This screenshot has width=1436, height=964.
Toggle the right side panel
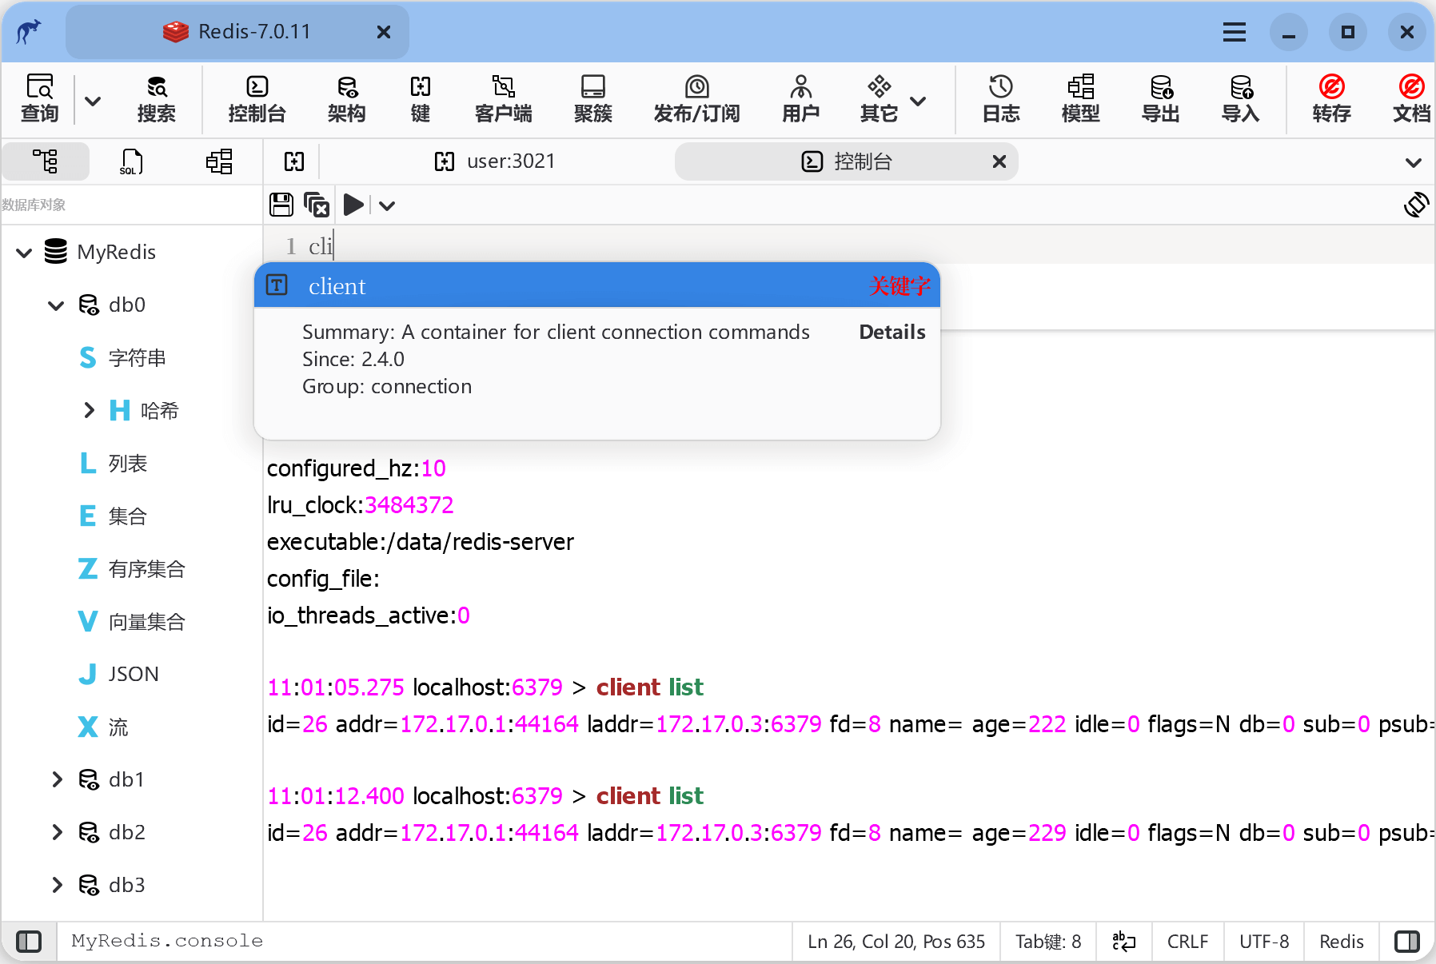pyautogui.click(x=1407, y=942)
